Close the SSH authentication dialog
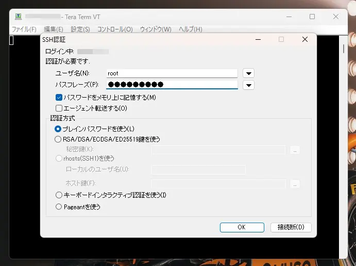The height and width of the screenshot is (266, 356). tap(304, 39)
